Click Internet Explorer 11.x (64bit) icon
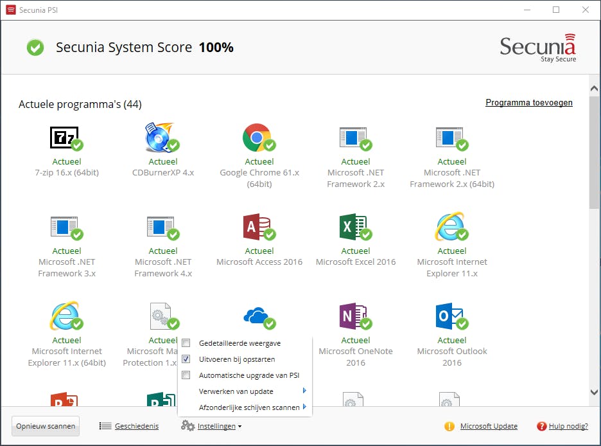Screen dimensions: 601x446 66,316
